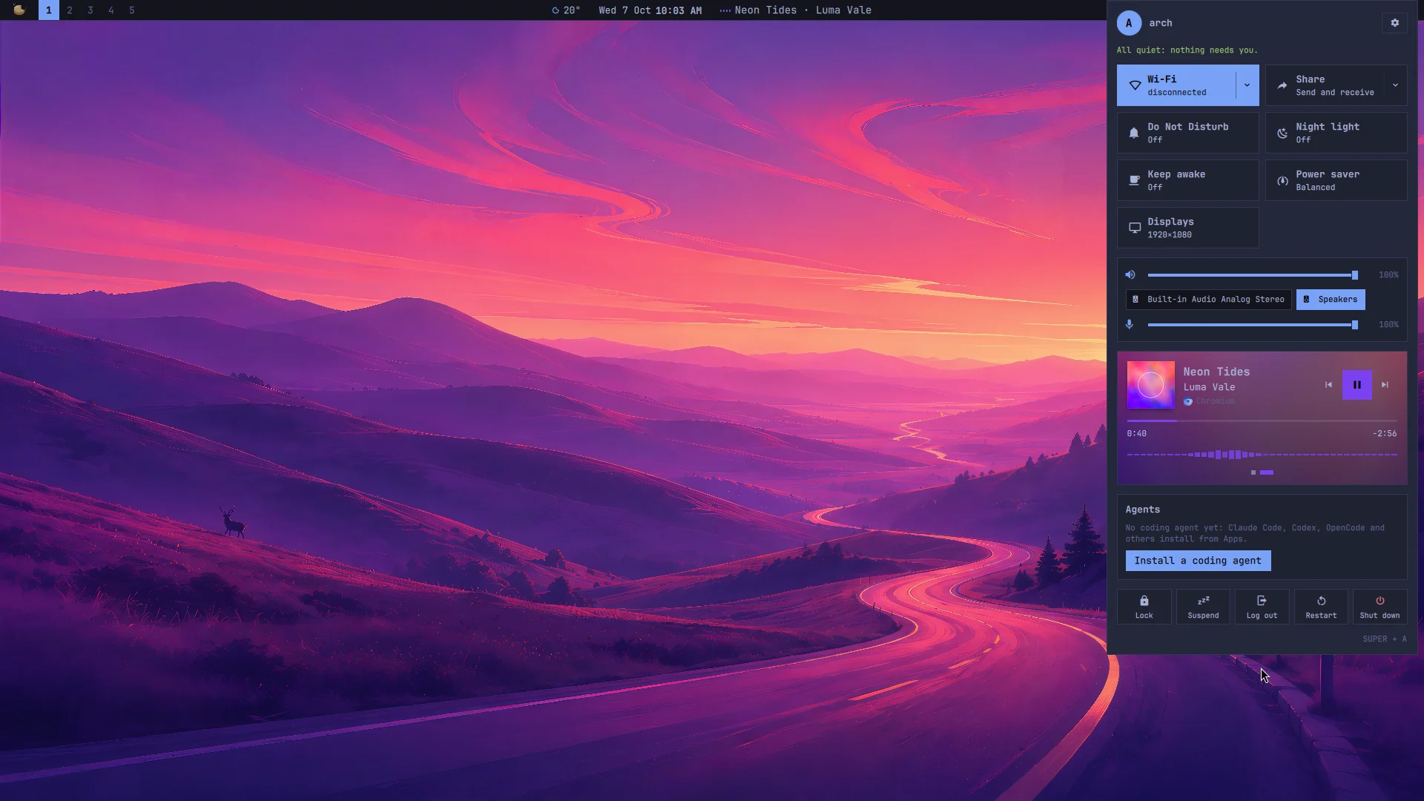Toggle Do Not Disturb
Viewport: 1424px width, 801px height.
[1187, 133]
